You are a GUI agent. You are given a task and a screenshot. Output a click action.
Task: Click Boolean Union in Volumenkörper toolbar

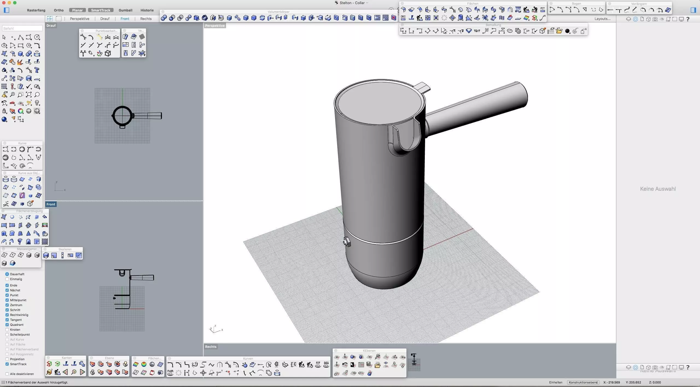pyautogui.click(x=164, y=18)
